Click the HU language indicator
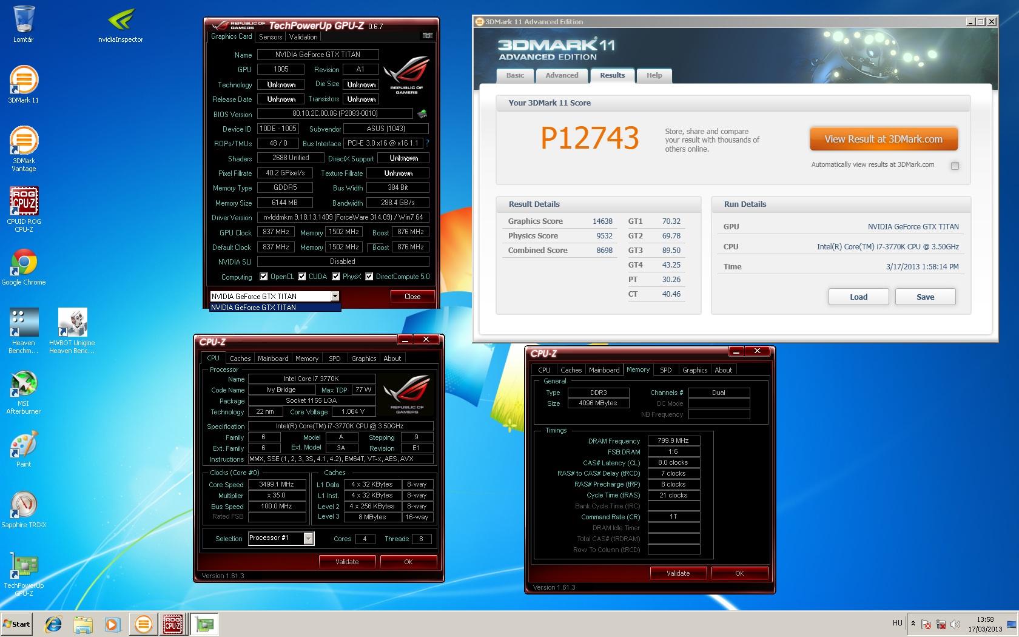 898,623
